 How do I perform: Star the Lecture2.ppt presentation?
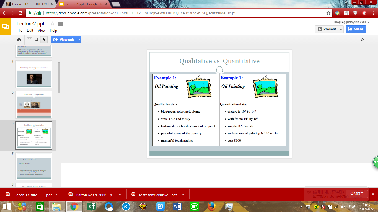click(x=53, y=24)
